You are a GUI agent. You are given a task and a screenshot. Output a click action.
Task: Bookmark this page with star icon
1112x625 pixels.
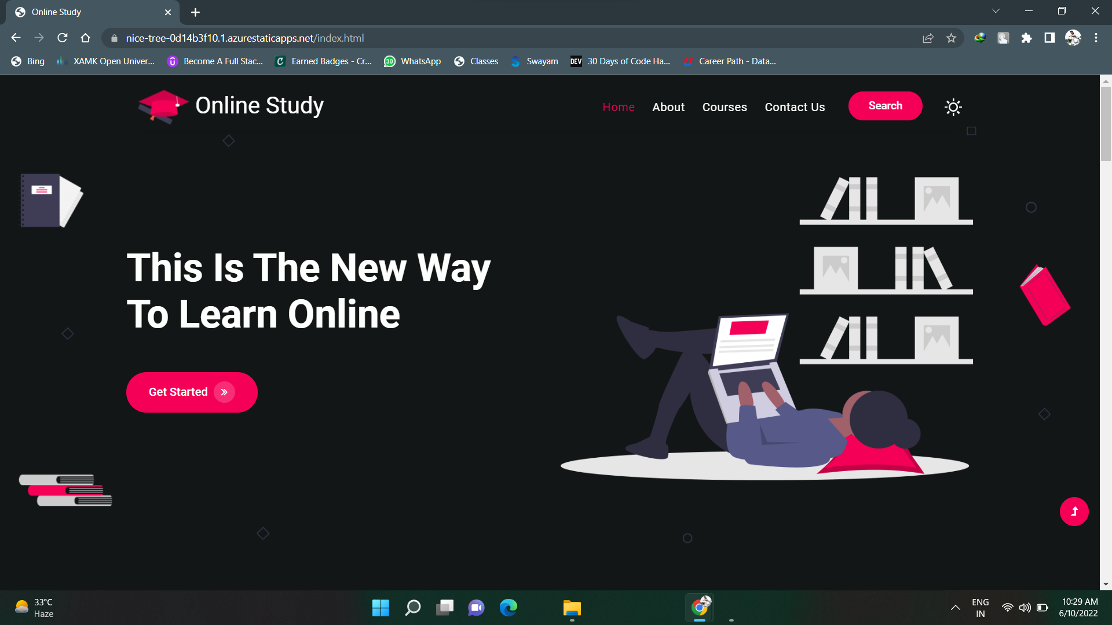point(951,38)
